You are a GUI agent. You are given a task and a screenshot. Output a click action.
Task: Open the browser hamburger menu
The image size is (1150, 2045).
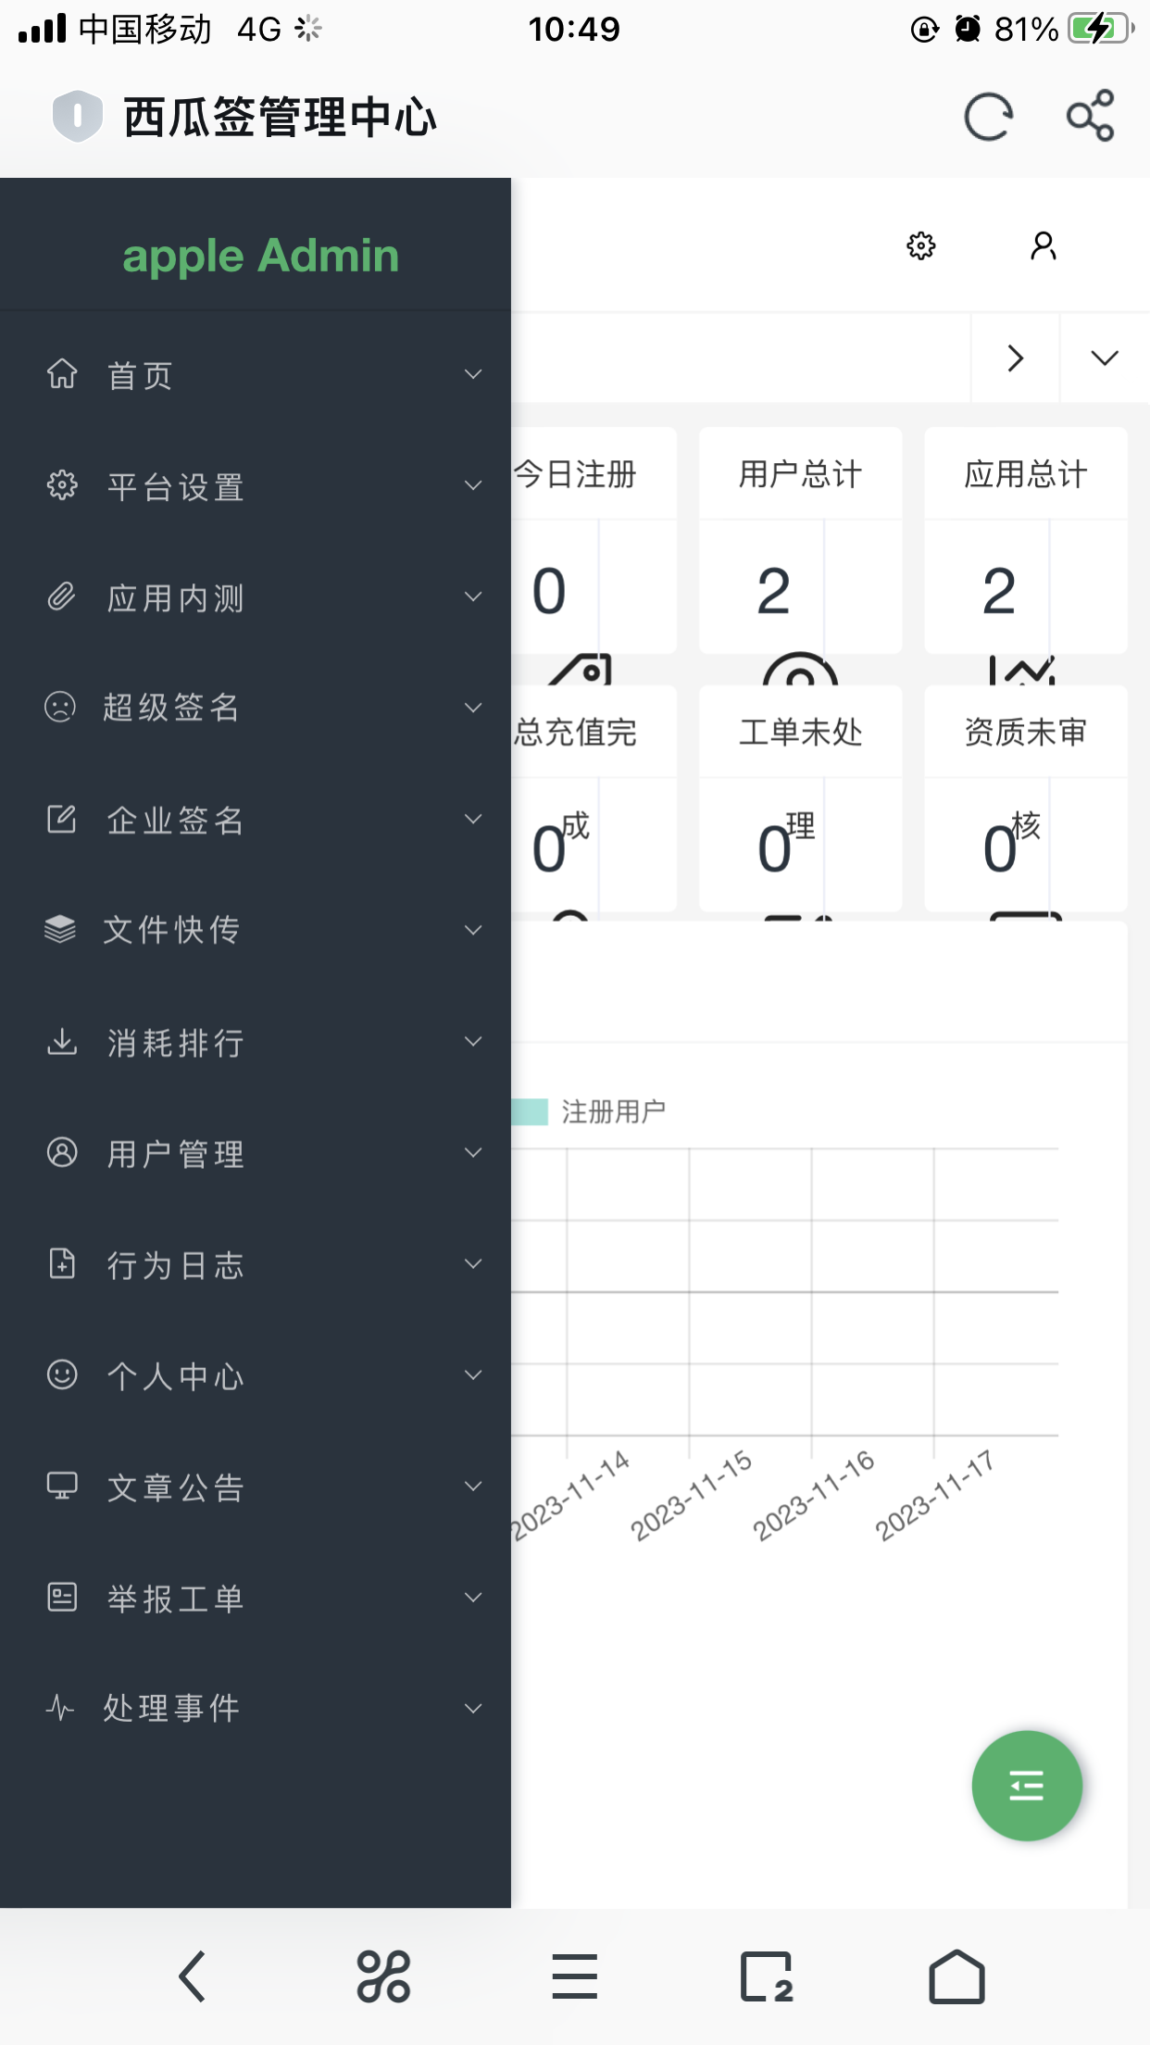pos(575,1976)
